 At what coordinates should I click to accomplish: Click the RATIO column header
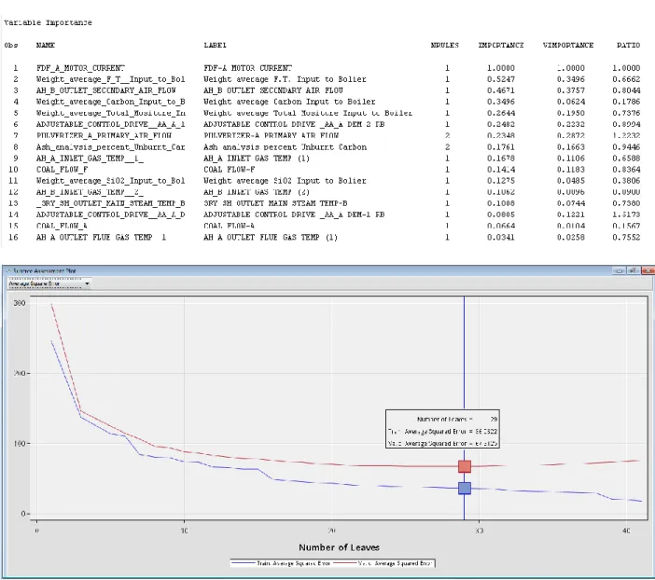tap(628, 45)
